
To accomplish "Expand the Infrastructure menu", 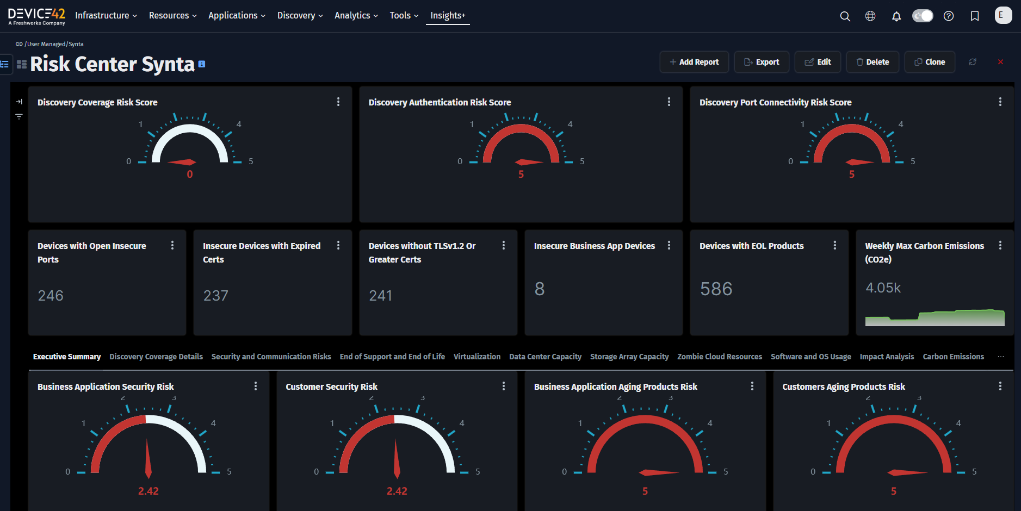I will (x=106, y=15).
